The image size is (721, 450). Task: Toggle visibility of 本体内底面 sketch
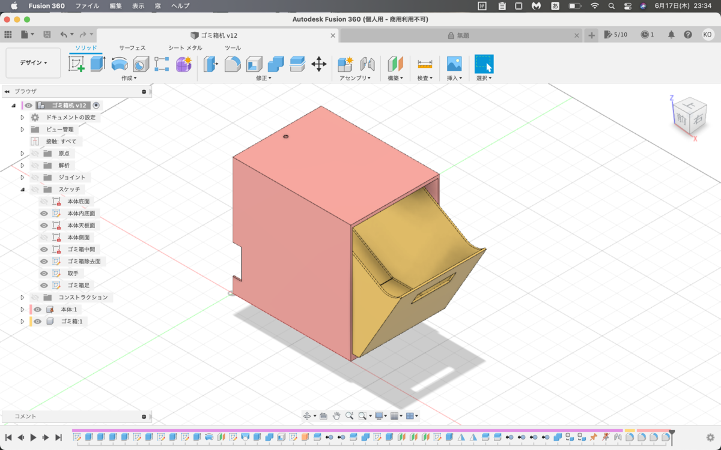tap(44, 214)
